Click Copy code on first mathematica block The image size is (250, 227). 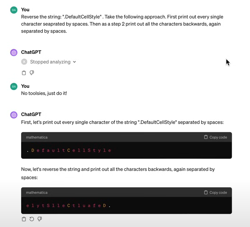tap(215, 137)
